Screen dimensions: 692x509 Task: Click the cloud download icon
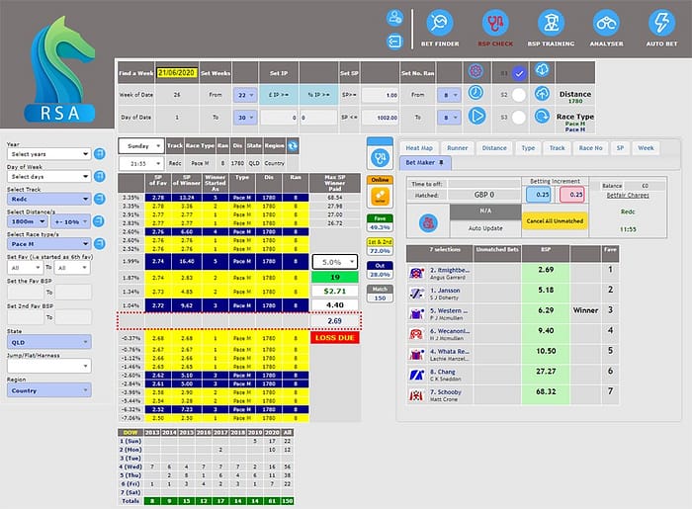[x=543, y=71]
